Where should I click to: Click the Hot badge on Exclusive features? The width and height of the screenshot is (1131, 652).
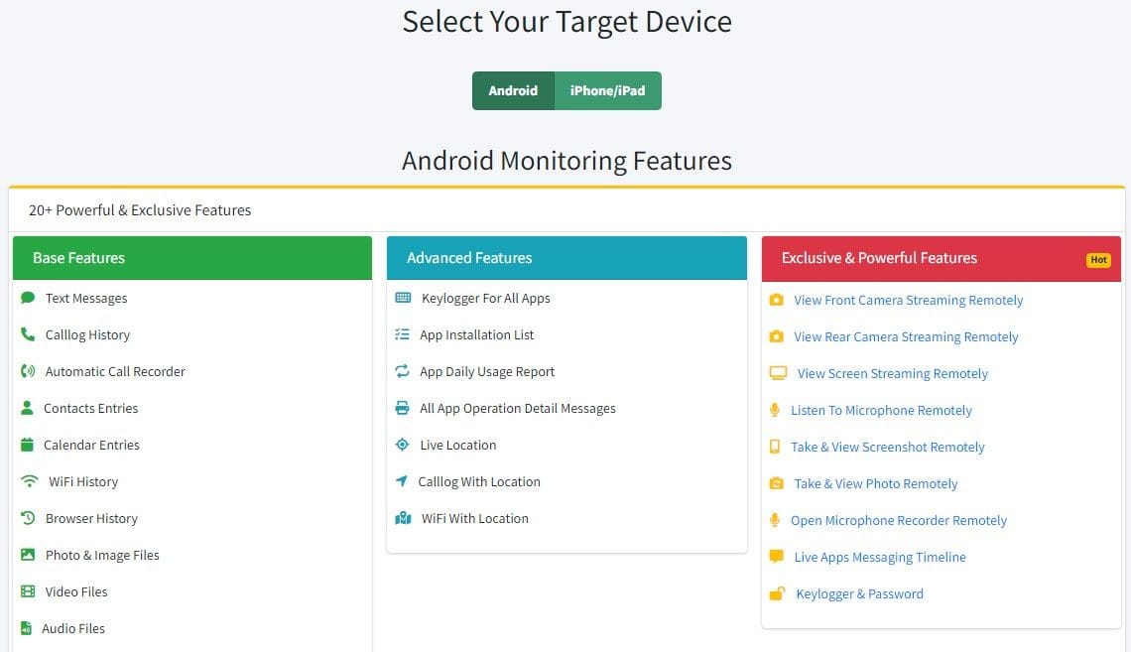pyautogui.click(x=1098, y=260)
